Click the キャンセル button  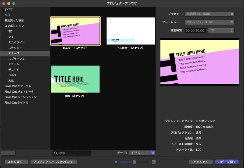coord(201,162)
